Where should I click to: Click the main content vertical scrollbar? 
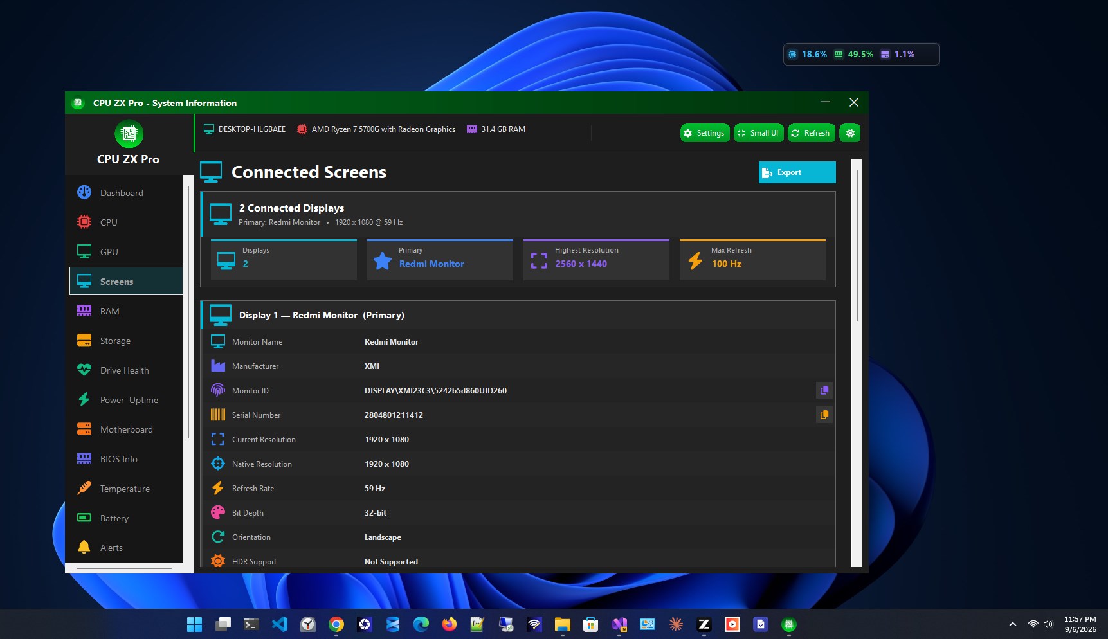pos(857,244)
